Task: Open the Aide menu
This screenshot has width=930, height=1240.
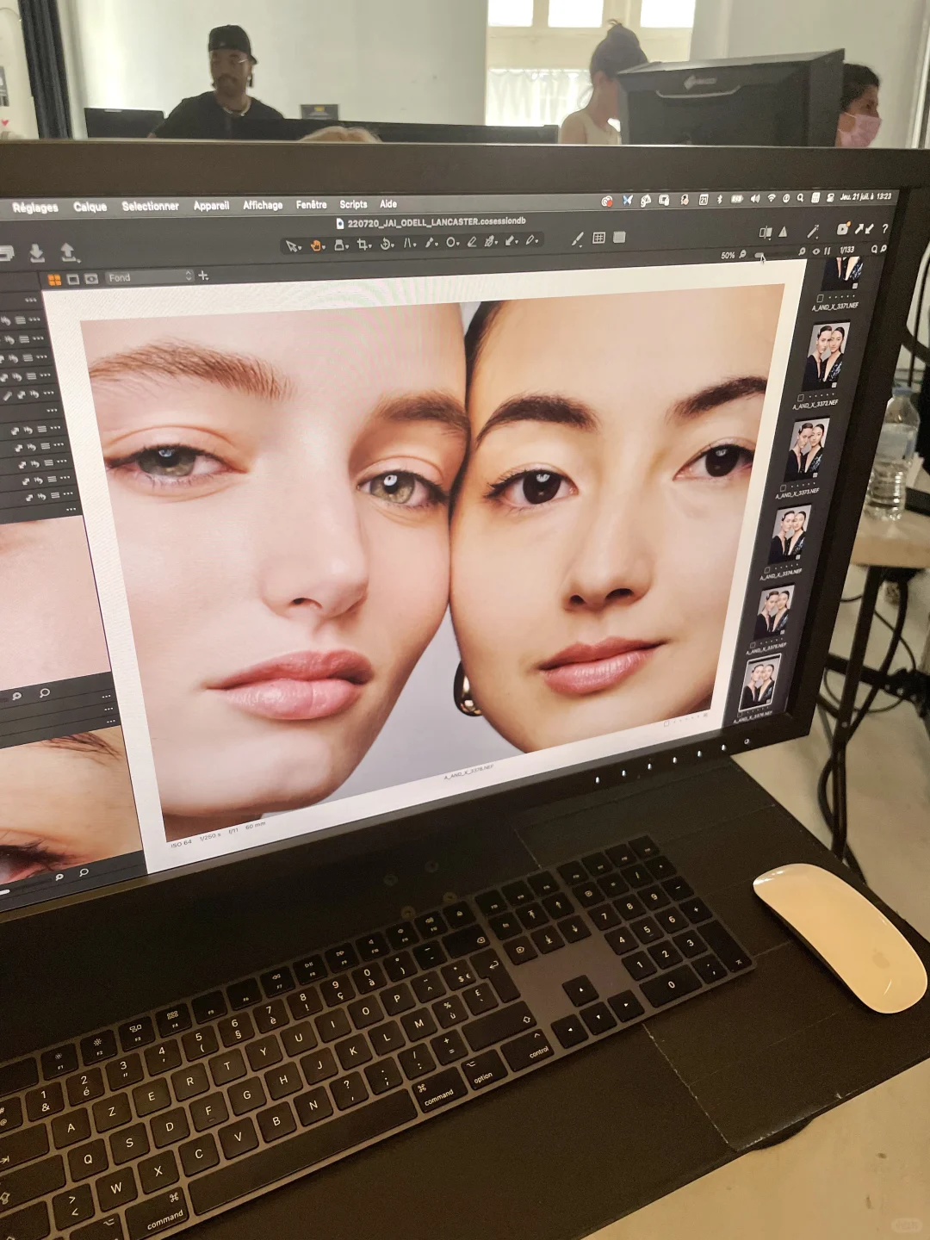Action: tap(388, 204)
